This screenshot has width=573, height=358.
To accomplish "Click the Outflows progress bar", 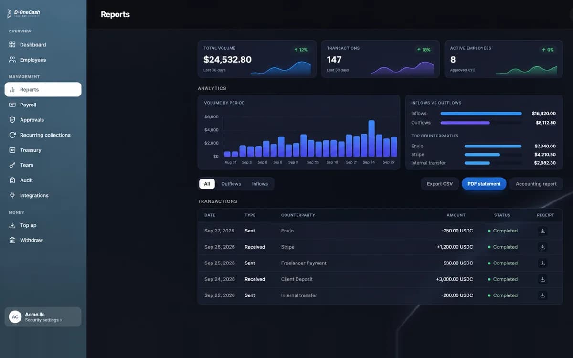I will pyautogui.click(x=466, y=123).
